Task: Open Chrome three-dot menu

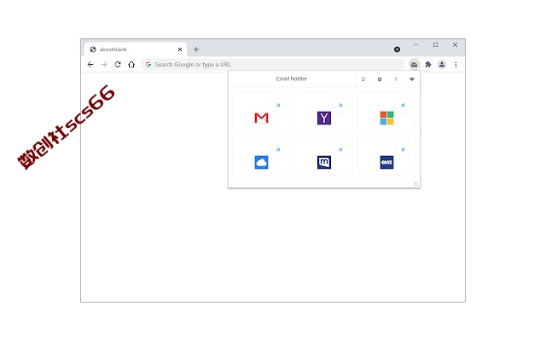Action: (456, 65)
